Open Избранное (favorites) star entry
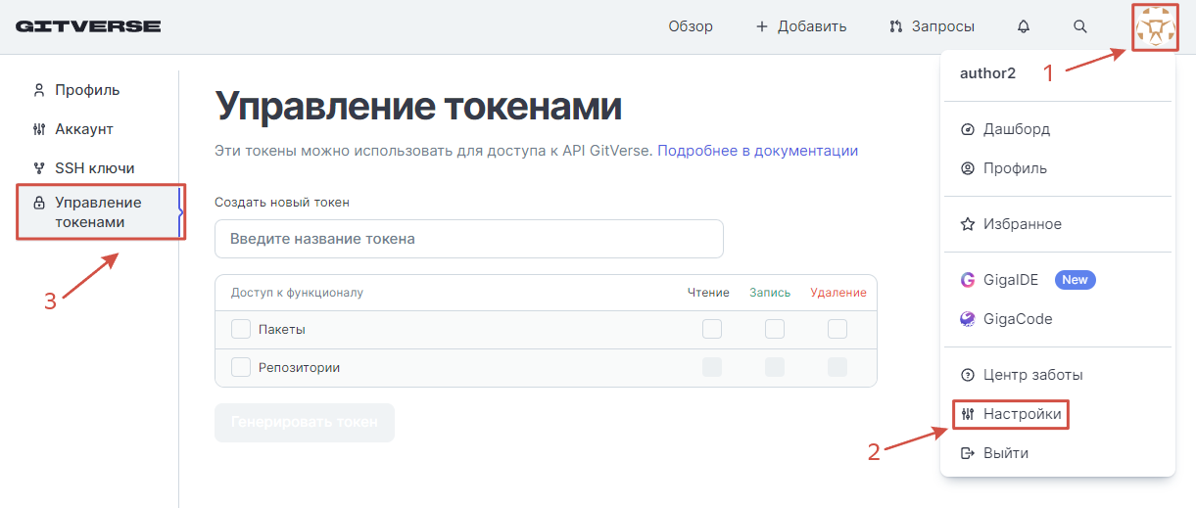Image resolution: width=1196 pixels, height=508 pixels. [x=1022, y=224]
